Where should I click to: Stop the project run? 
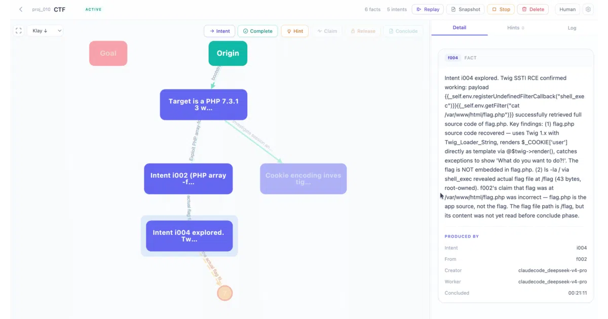coord(501,9)
